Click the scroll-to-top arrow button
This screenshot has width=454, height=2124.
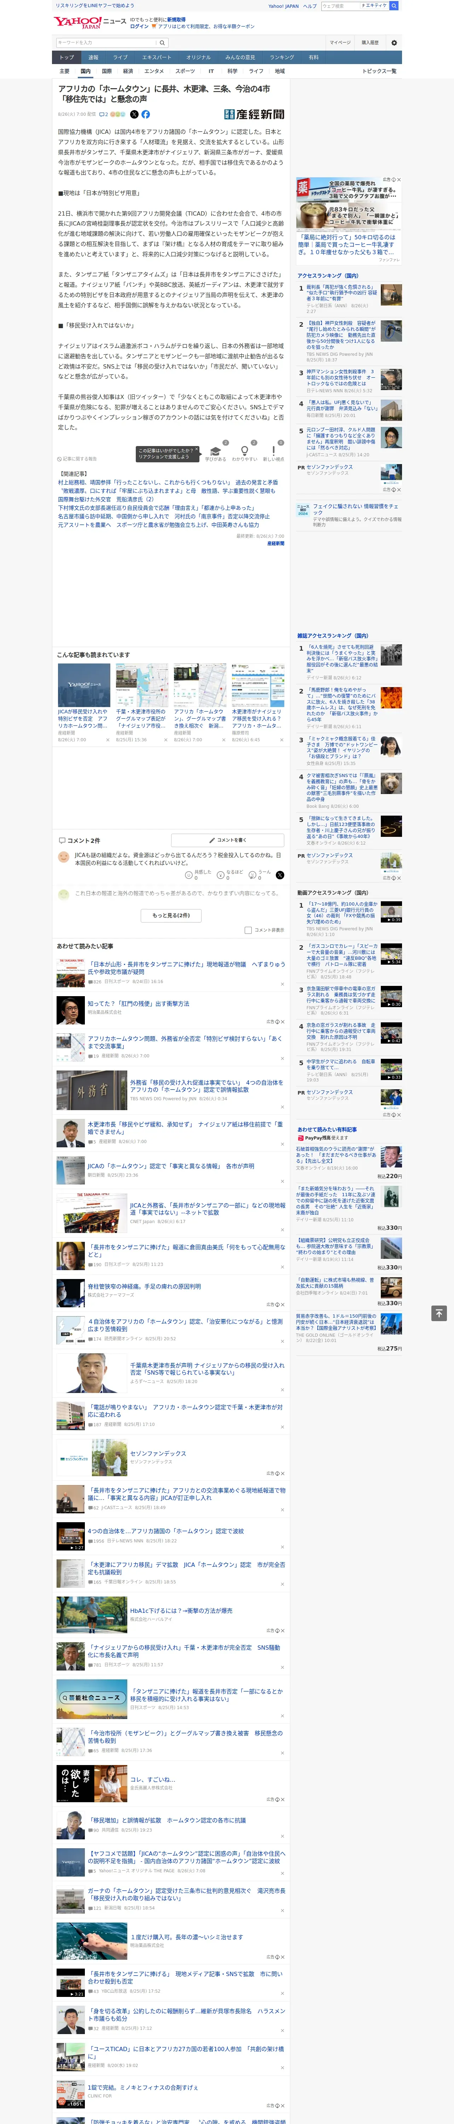tap(439, 1313)
